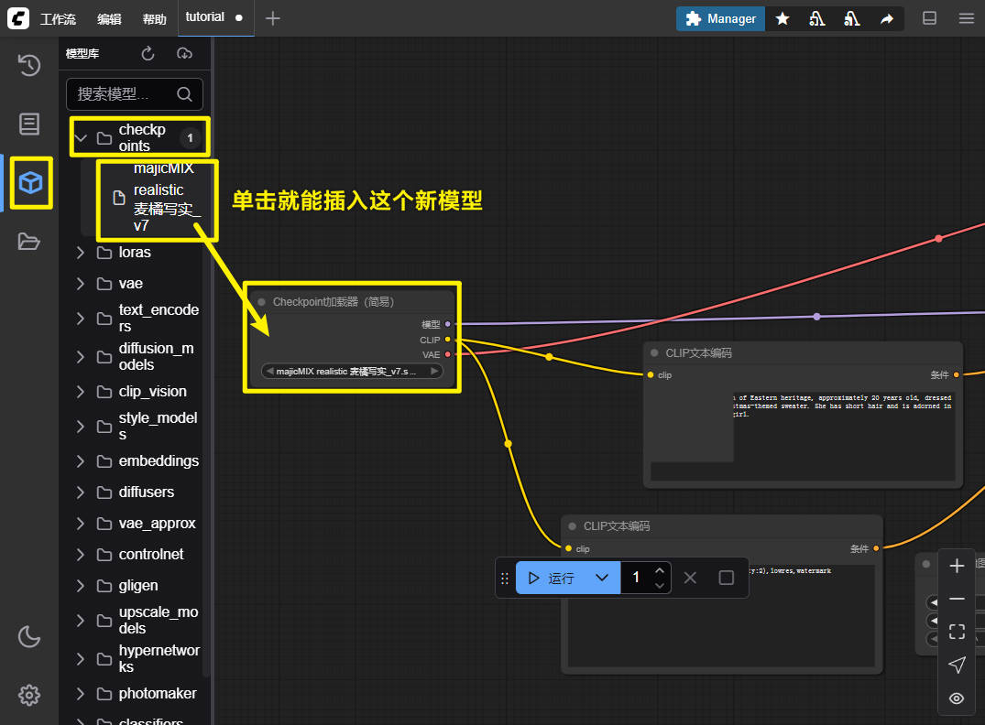The width and height of the screenshot is (985, 725).
Task: Open the workflows folder sidebar
Action: point(29,242)
